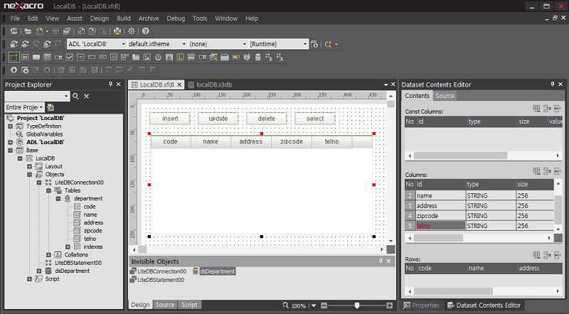Click the search magnifier in Project Explorer
Screen dimensions: 569x314
click(75, 96)
